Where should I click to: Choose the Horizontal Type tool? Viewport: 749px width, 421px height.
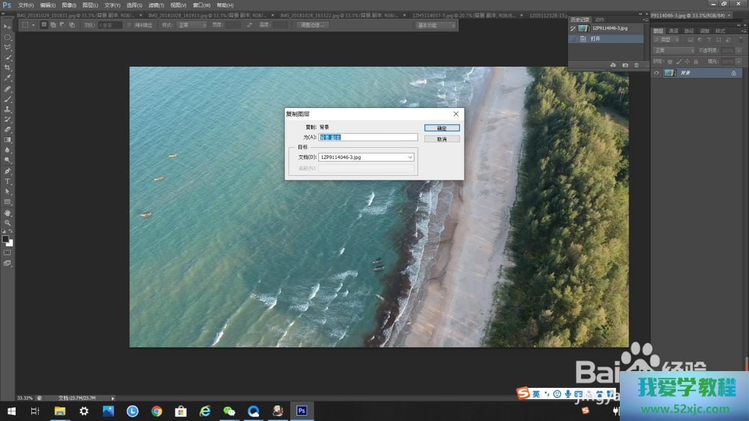click(7, 181)
